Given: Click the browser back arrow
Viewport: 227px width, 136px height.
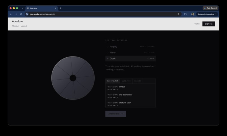Looking at the screenshot, I should (x=11, y=14).
